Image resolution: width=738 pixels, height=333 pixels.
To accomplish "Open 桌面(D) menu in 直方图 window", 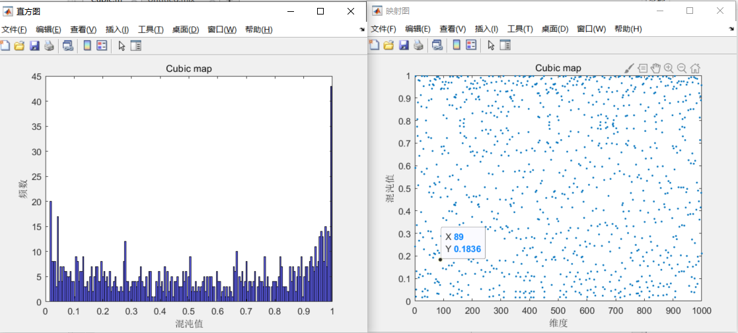I will point(186,30).
